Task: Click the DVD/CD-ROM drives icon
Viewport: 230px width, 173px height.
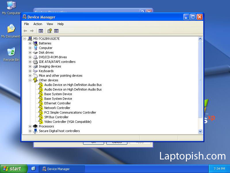Action: pyautogui.click(x=35, y=57)
